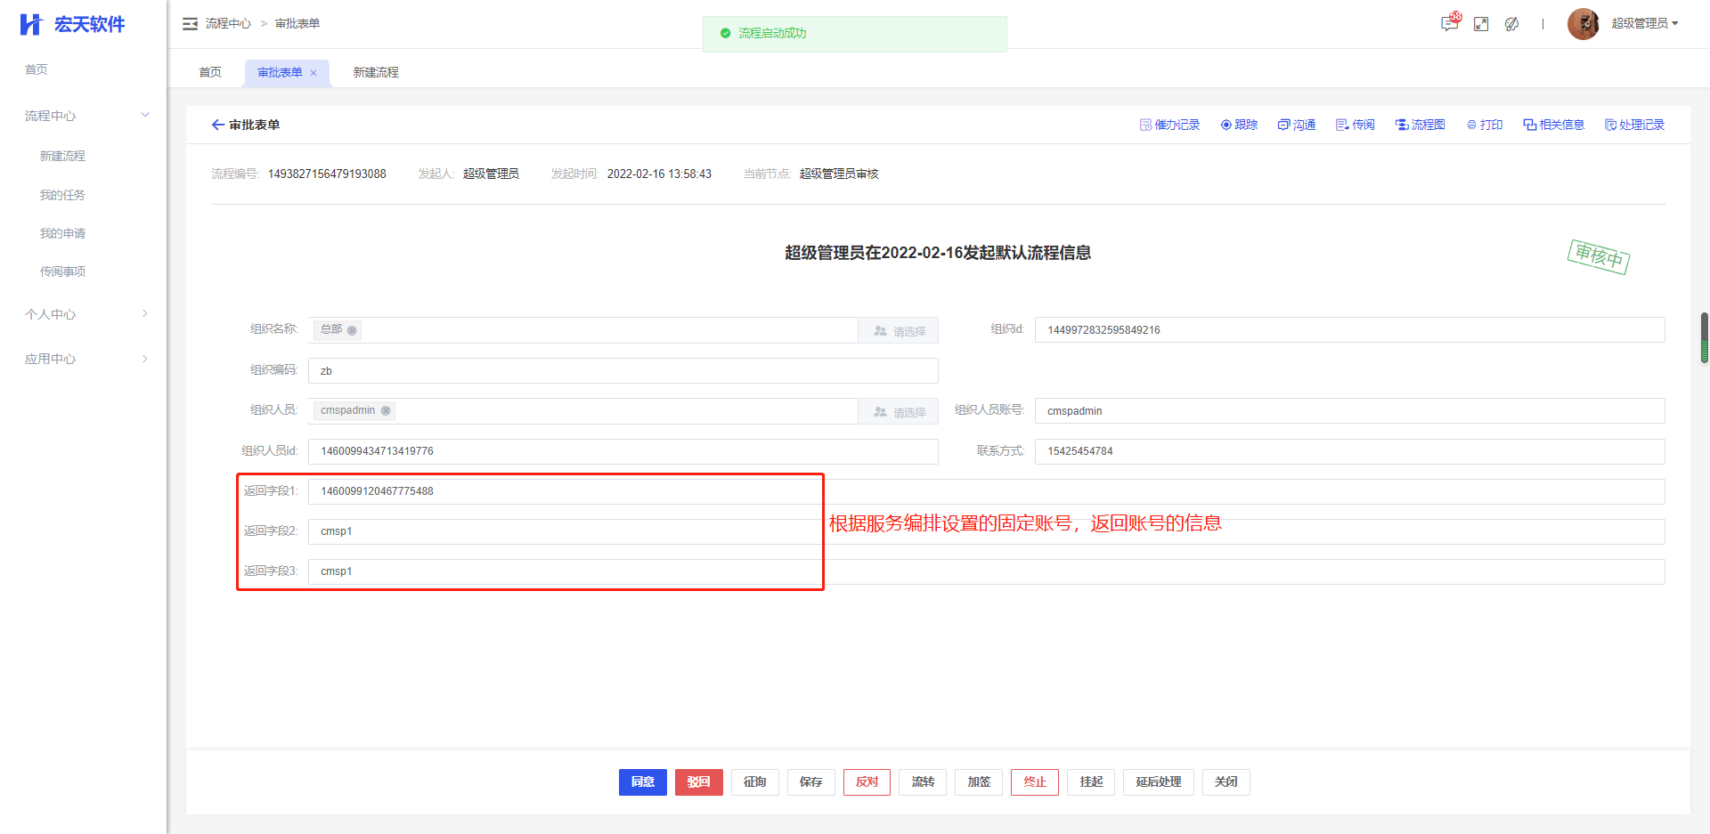
Task: Open 相关信息 toolbar item
Action: point(1554,125)
